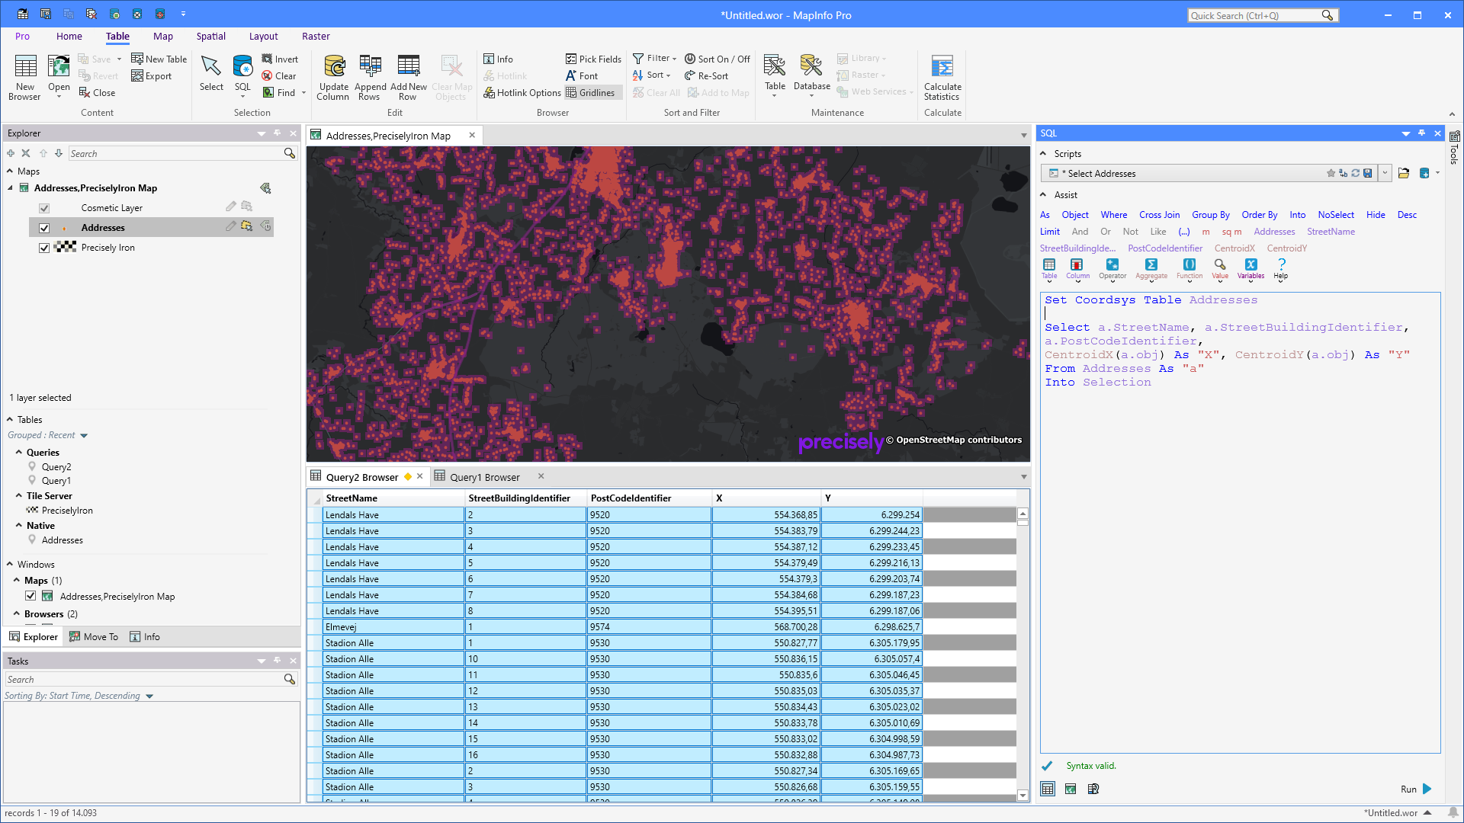Select the New Browser tool

click(x=24, y=76)
